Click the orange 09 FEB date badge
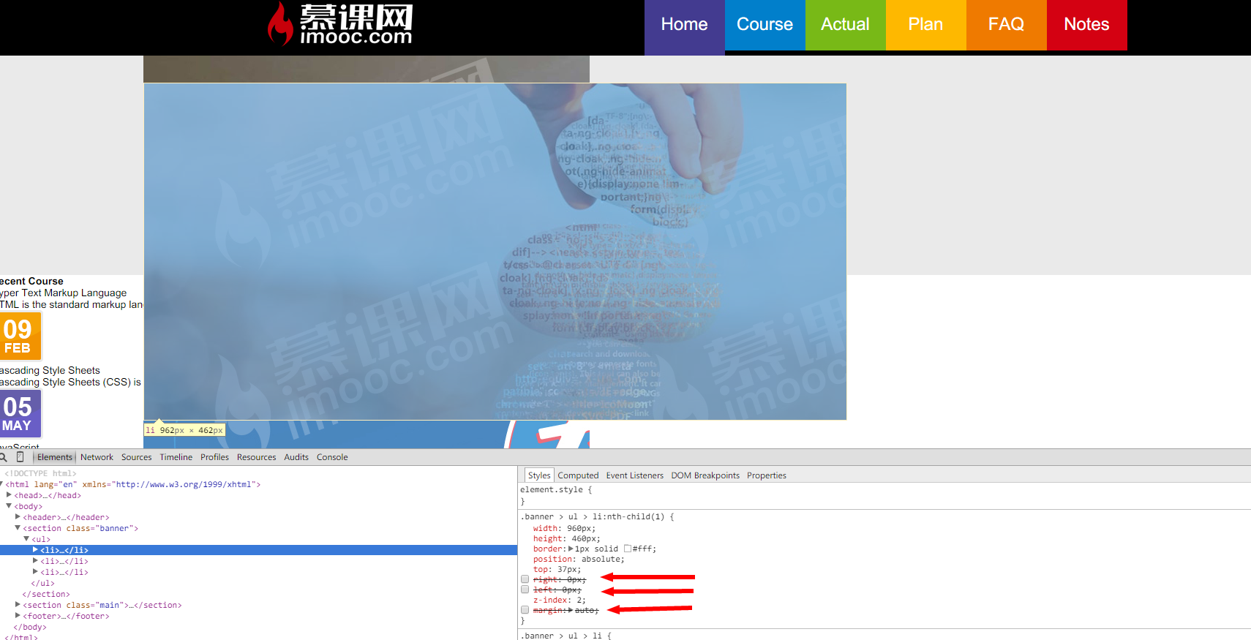This screenshot has height=640, width=1251. [x=20, y=336]
